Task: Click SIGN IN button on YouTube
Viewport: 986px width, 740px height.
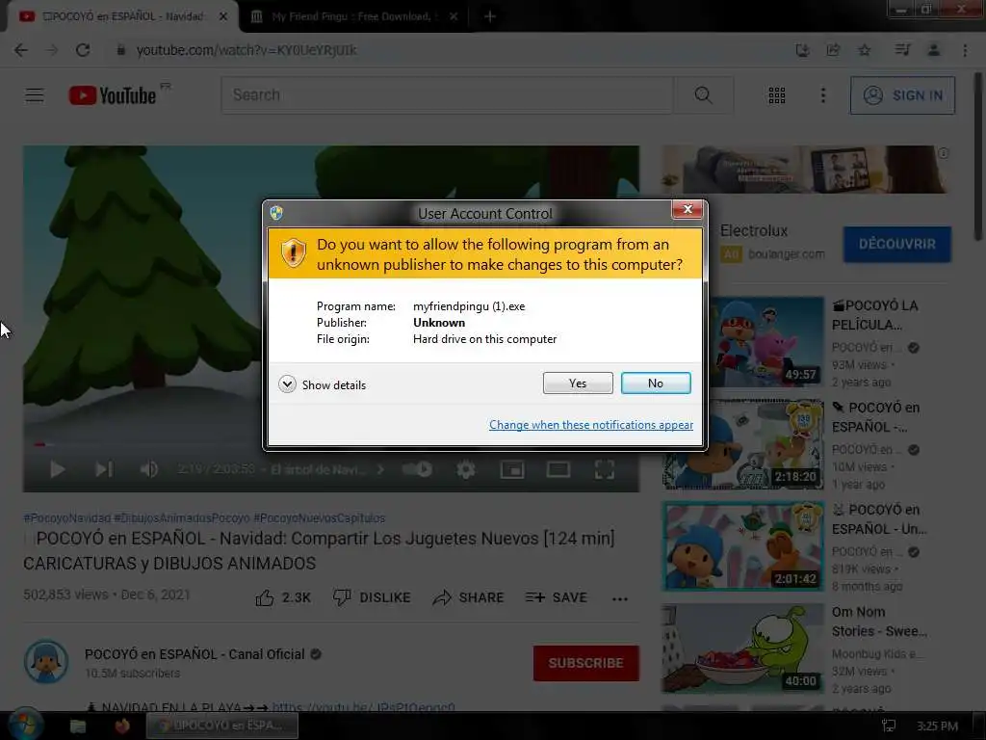Action: pos(902,95)
